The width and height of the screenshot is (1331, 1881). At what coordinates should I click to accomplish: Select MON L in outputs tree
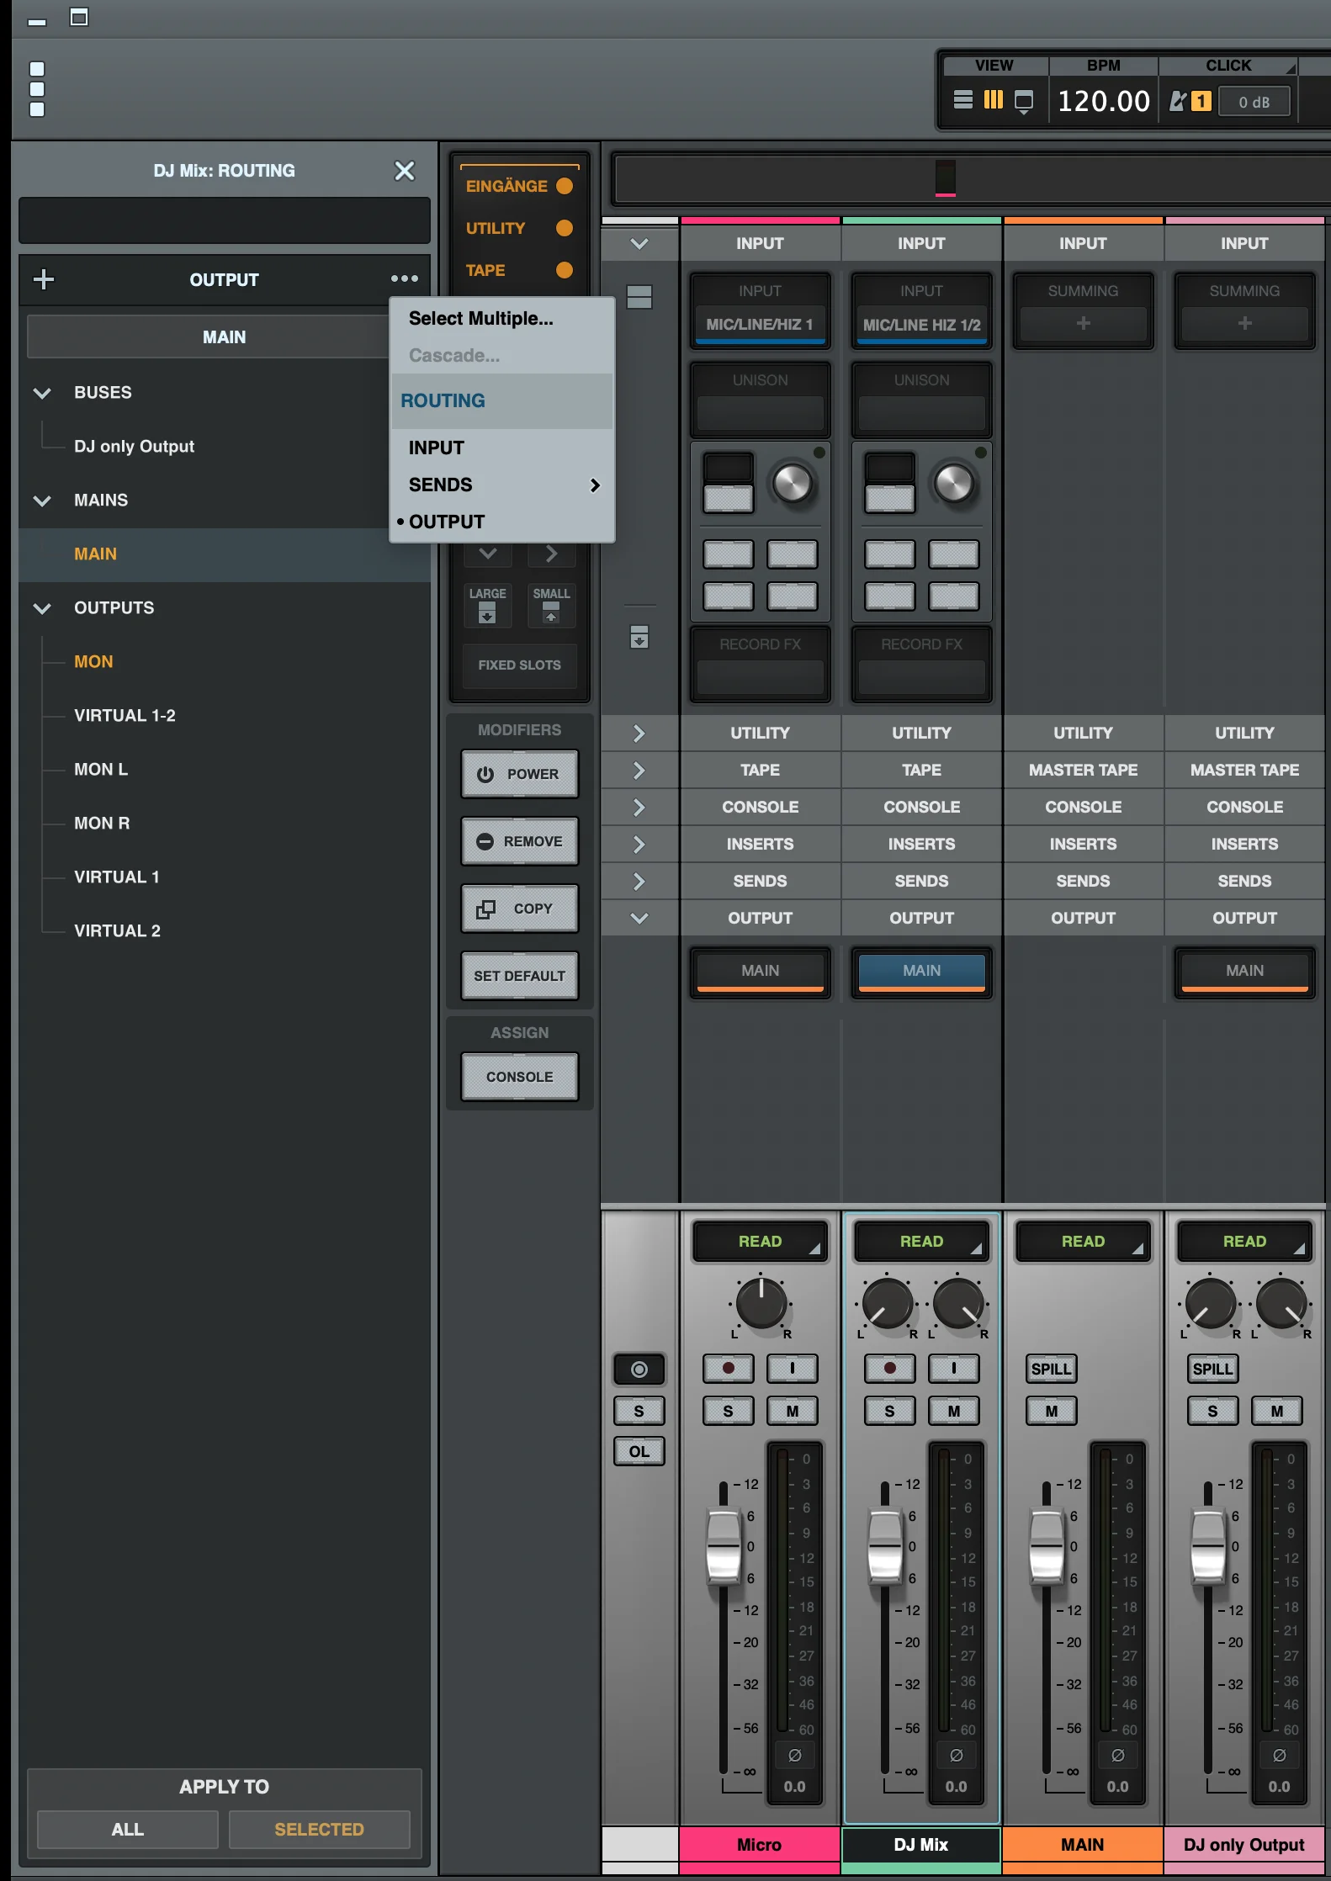(101, 770)
